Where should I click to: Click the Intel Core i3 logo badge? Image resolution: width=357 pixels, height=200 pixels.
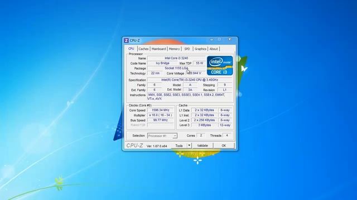click(x=220, y=66)
